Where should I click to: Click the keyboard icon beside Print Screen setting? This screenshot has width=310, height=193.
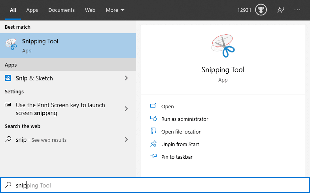pos(8,105)
